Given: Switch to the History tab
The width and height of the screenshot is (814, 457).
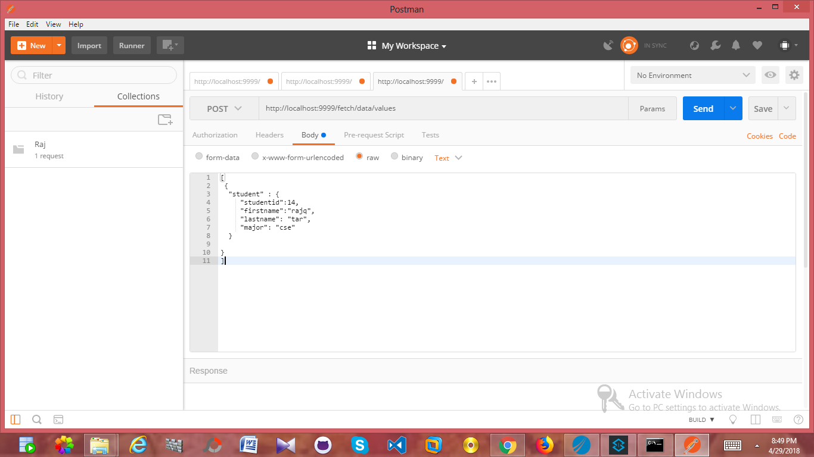Looking at the screenshot, I should [x=49, y=96].
